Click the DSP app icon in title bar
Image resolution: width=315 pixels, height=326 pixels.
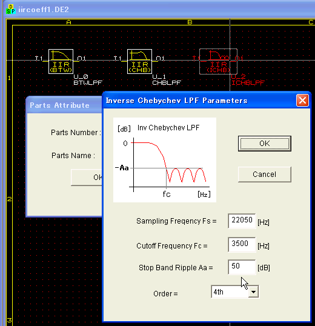click(x=10, y=10)
